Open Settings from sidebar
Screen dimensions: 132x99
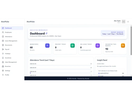point(12,70)
